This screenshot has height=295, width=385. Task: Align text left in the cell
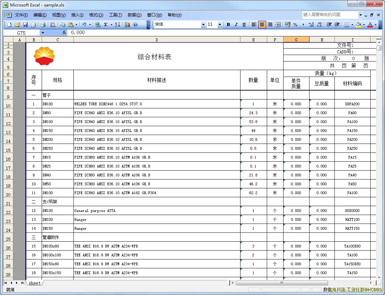click(254, 25)
